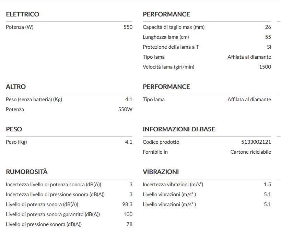Click the VIBRAZIONI section heading

click(x=161, y=172)
